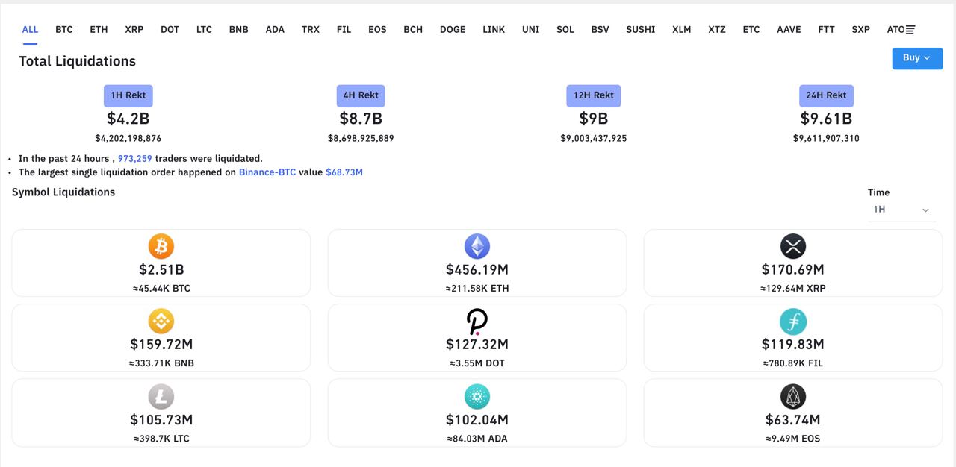The width and height of the screenshot is (956, 467).
Task: Open the coin list menu icon
Action: coord(910,30)
